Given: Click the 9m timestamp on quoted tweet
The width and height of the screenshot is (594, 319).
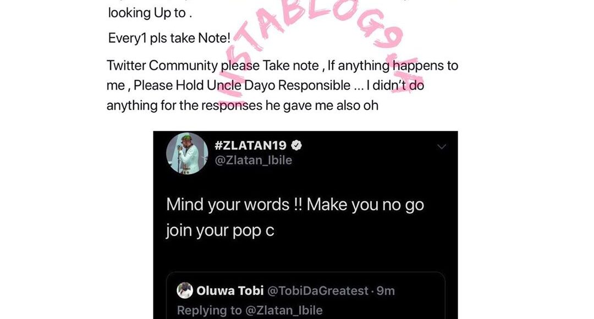Looking at the screenshot, I should [x=386, y=290].
